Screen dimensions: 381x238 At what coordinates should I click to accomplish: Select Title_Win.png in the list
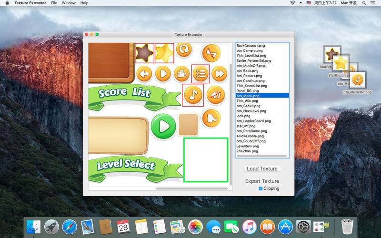pos(262,101)
